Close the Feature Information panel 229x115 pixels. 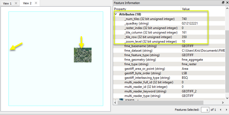pyautogui.click(x=227, y=3)
